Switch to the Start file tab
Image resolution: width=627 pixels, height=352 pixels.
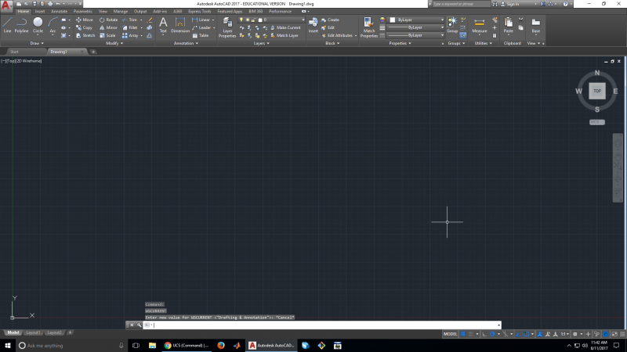[14, 52]
